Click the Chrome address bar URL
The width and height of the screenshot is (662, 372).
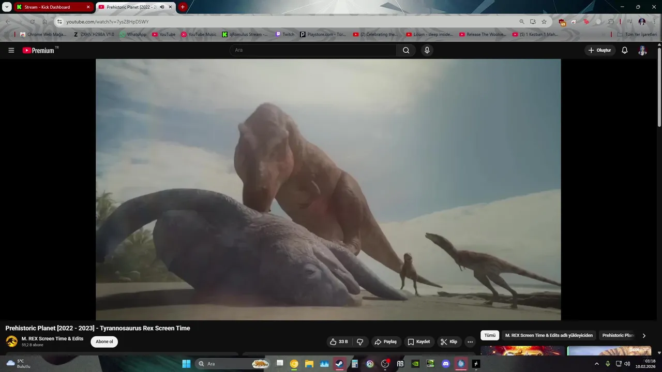(108, 22)
